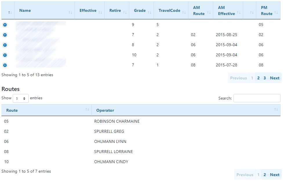The width and height of the screenshot is (284, 181).
Task: Sort by Effective column header
Action: (x=89, y=11)
